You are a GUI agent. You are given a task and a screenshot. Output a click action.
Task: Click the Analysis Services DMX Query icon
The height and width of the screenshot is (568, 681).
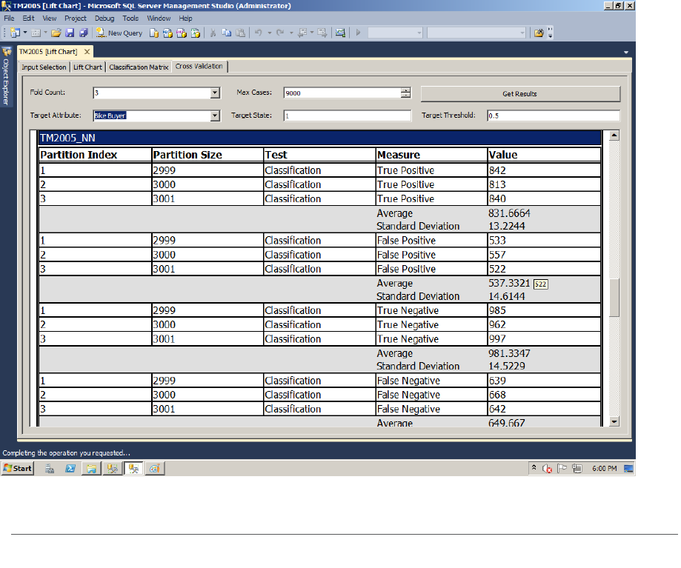tap(182, 33)
